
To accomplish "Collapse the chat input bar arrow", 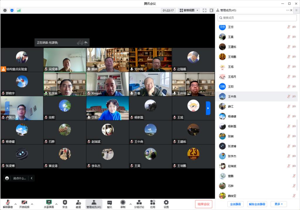I will point(32,178).
